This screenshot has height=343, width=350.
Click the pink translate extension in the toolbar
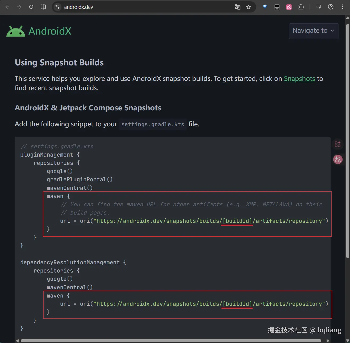(x=289, y=7)
